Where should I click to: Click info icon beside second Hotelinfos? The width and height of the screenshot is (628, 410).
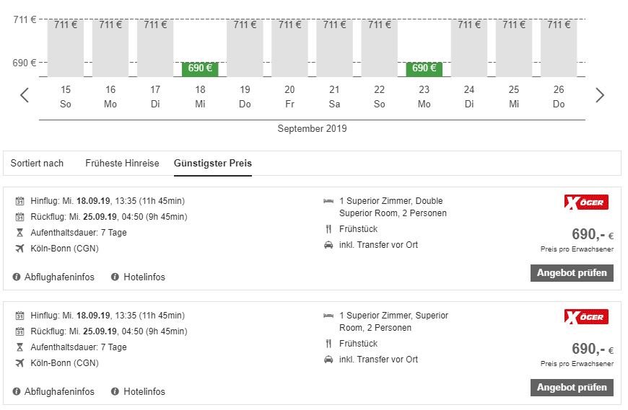pos(115,392)
